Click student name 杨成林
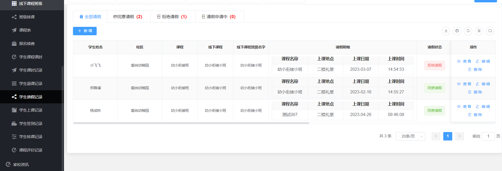The width and height of the screenshot is (502, 171). [95, 111]
